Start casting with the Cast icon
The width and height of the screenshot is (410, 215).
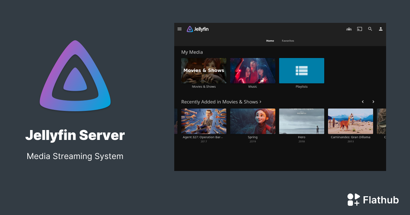(359, 29)
